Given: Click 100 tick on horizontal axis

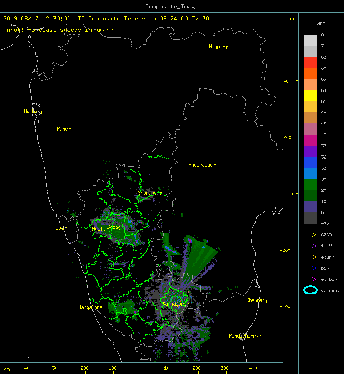Looking at the screenshot, I should coord(168,368).
